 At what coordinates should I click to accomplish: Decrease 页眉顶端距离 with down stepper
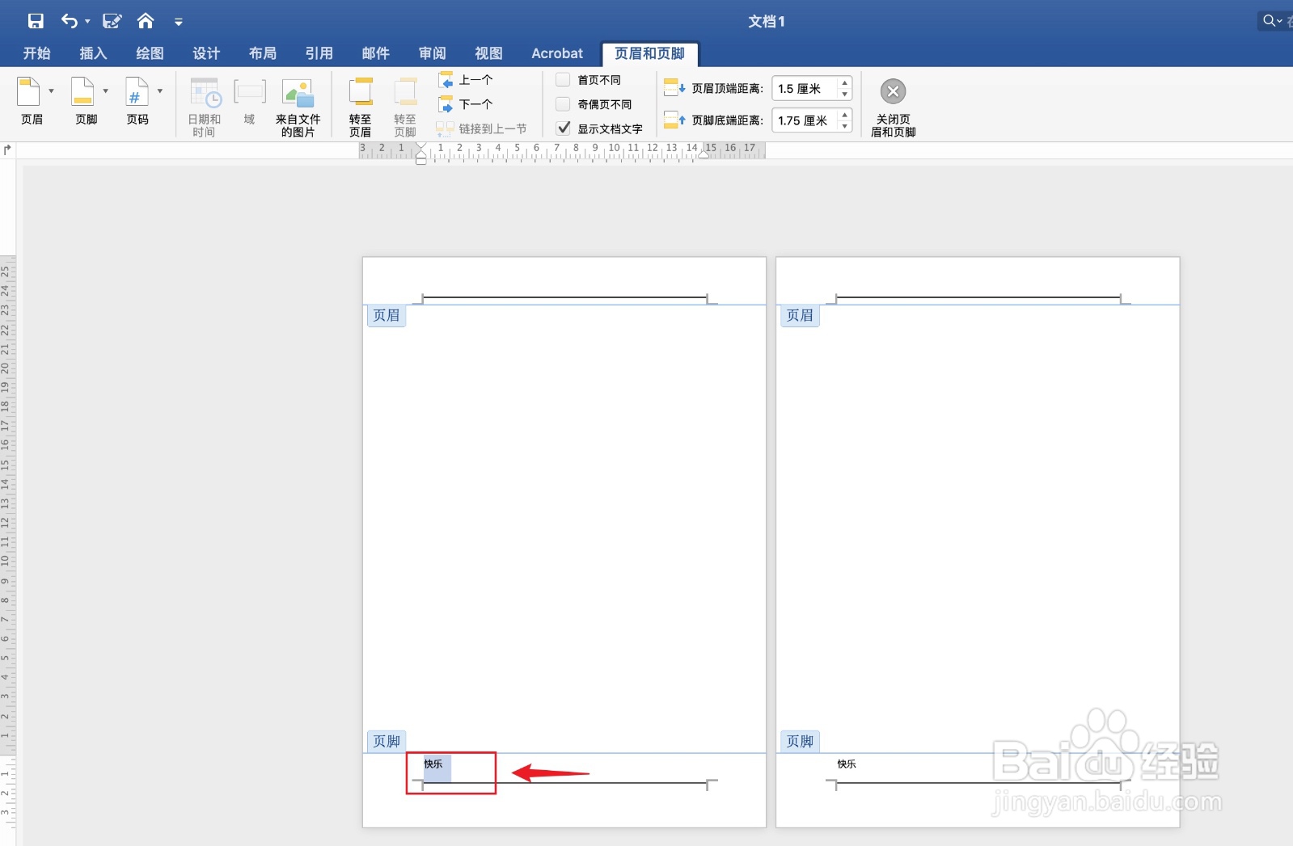(x=845, y=94)
